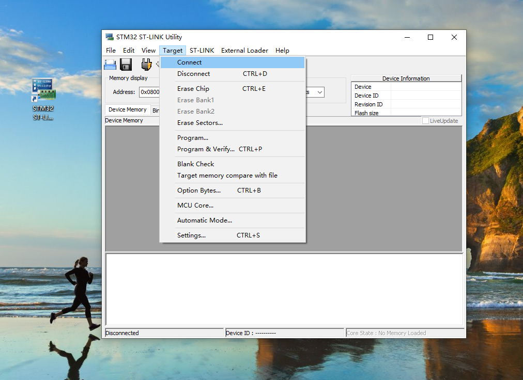Select Connect in Target menu
This screenshot has height=380, width=523.
233,62
